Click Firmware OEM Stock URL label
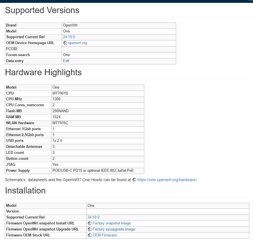Viewport: 253px width, 241px height. pos(28,235)
